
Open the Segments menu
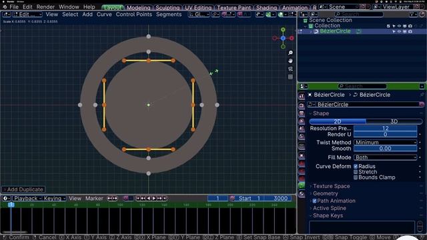[x=169, y=14]
